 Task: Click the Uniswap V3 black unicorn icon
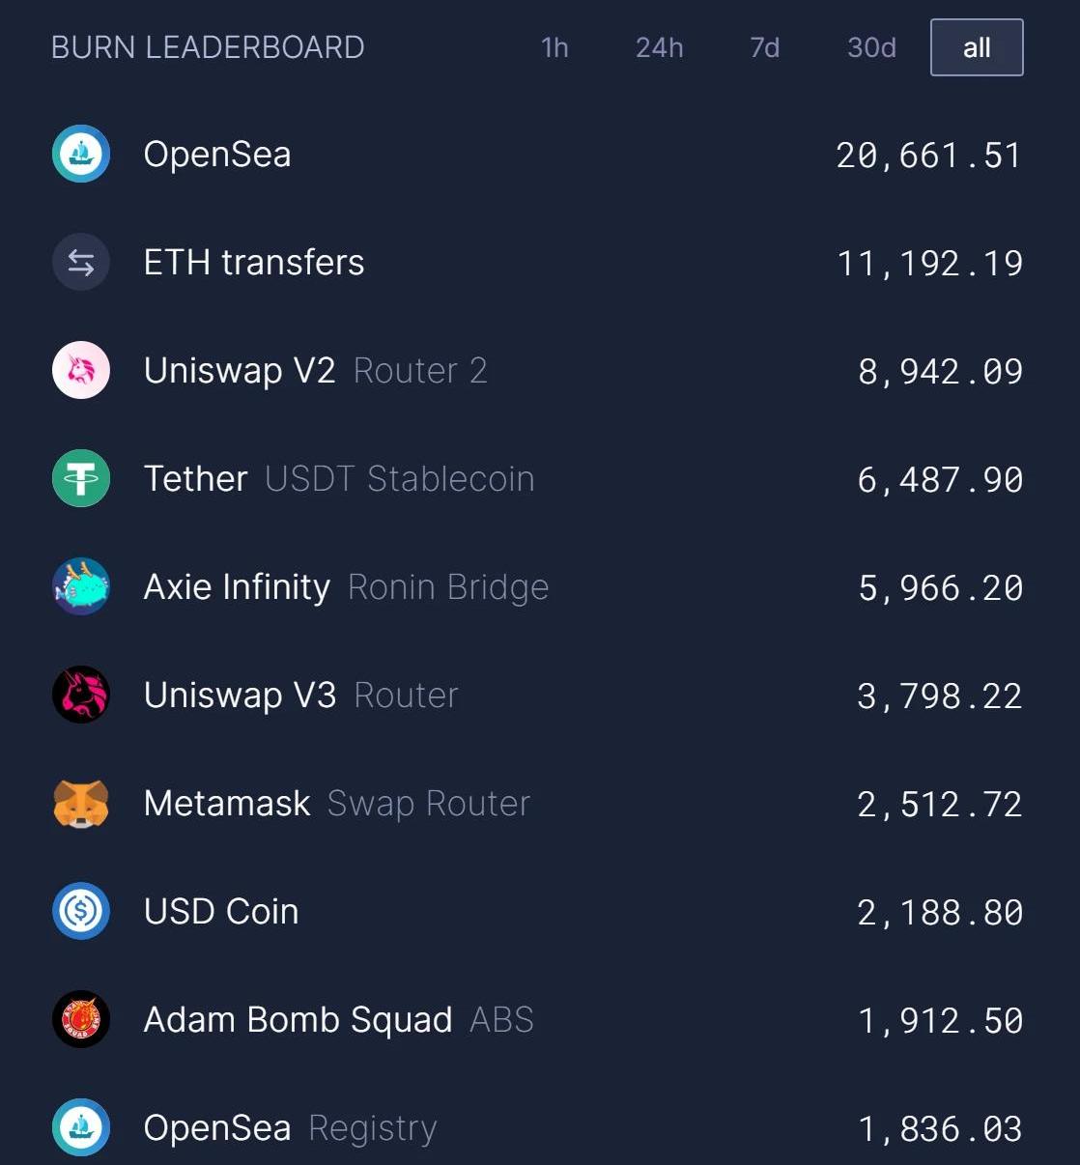tap(81, 696)
